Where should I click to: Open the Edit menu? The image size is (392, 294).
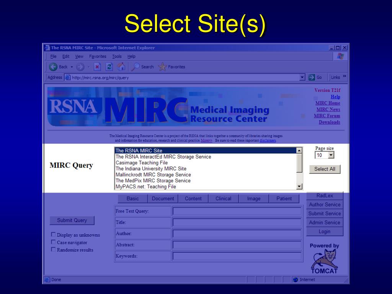(66, 57)
